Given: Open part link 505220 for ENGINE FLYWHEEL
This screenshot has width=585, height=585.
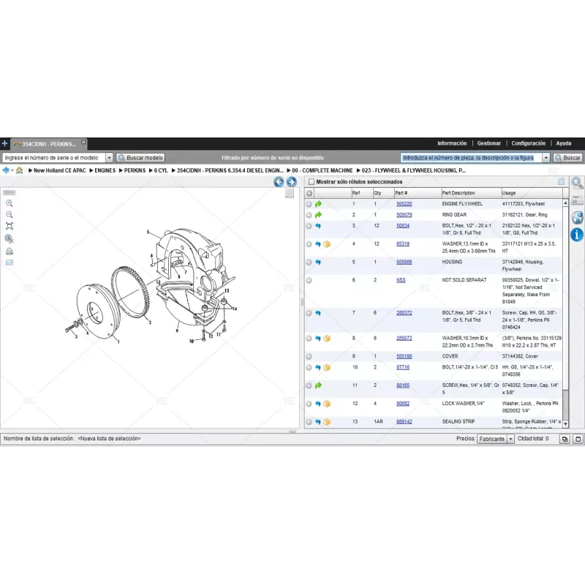Looking at the screenshot, I should coord(404,203).
